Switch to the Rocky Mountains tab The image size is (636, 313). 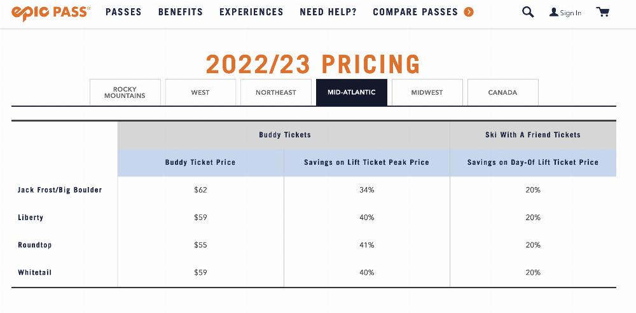125,92
